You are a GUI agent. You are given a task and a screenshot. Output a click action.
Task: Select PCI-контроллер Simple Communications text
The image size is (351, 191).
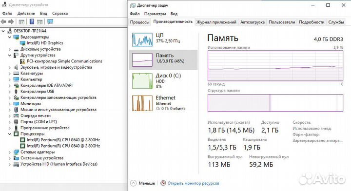[x=64, y=61]
